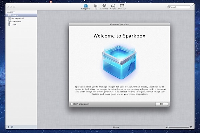Minimize the main window
200x133 pixels.
pos(11,7)
